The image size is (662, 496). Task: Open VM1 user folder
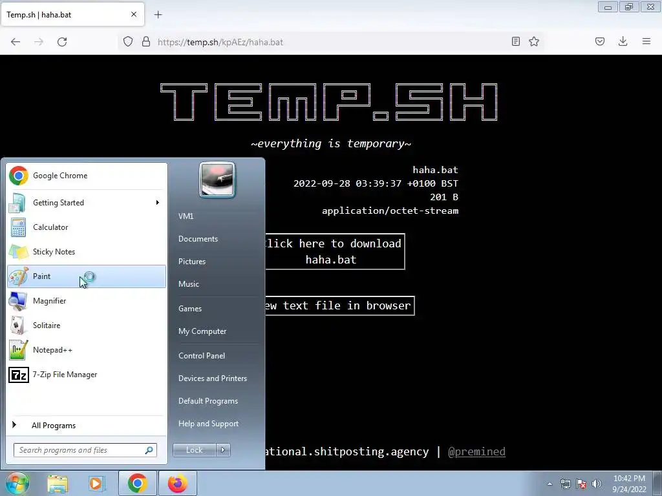186,216
